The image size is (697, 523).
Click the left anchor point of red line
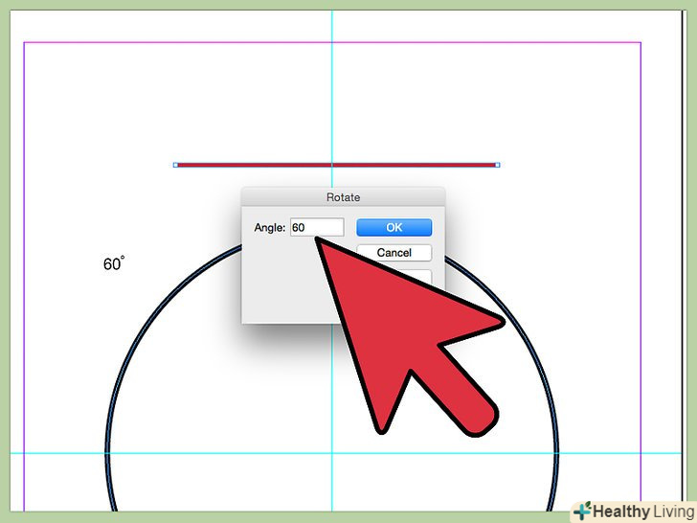tap(175, 165)
